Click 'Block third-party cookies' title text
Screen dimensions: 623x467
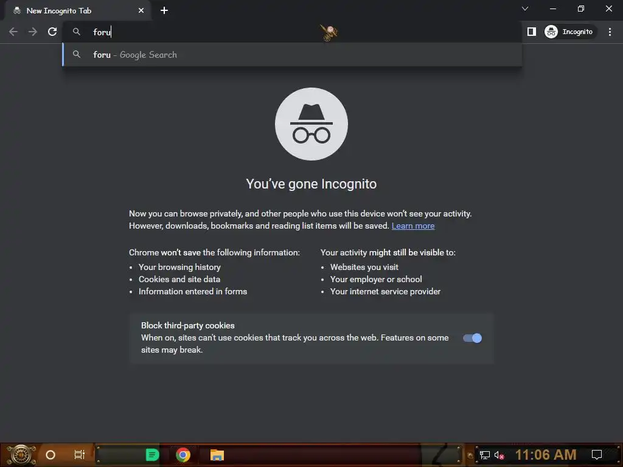(x=187, y=325)
